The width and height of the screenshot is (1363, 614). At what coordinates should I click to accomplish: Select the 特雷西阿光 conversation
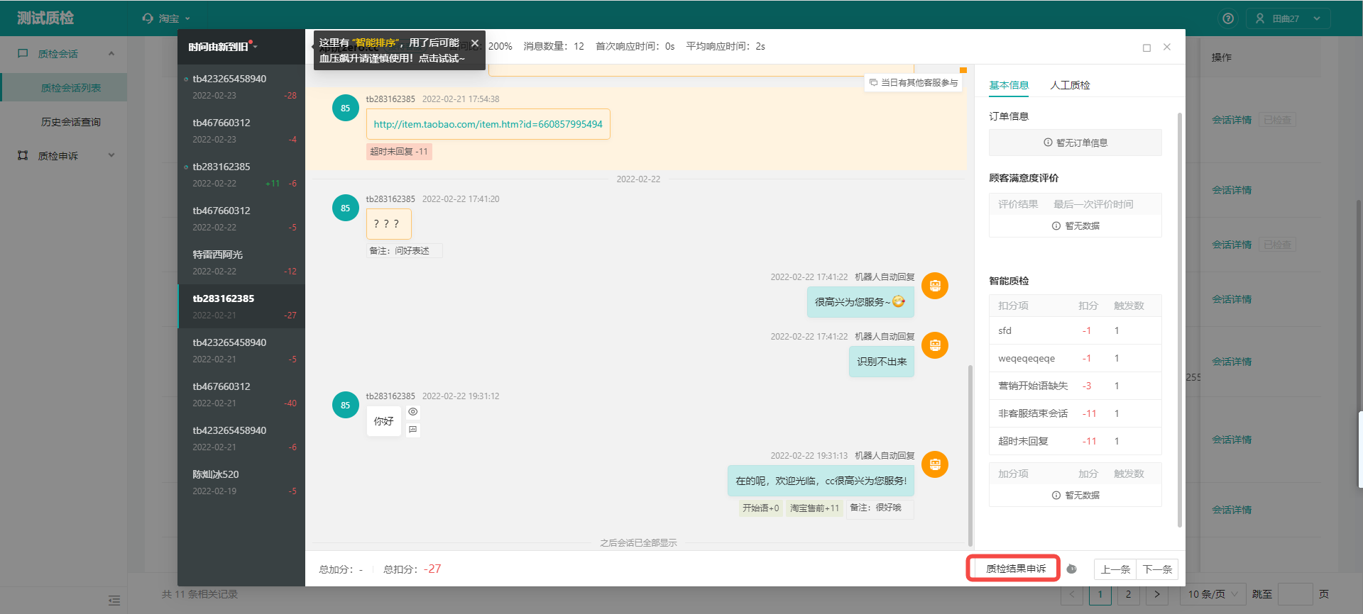coord(241,262)
